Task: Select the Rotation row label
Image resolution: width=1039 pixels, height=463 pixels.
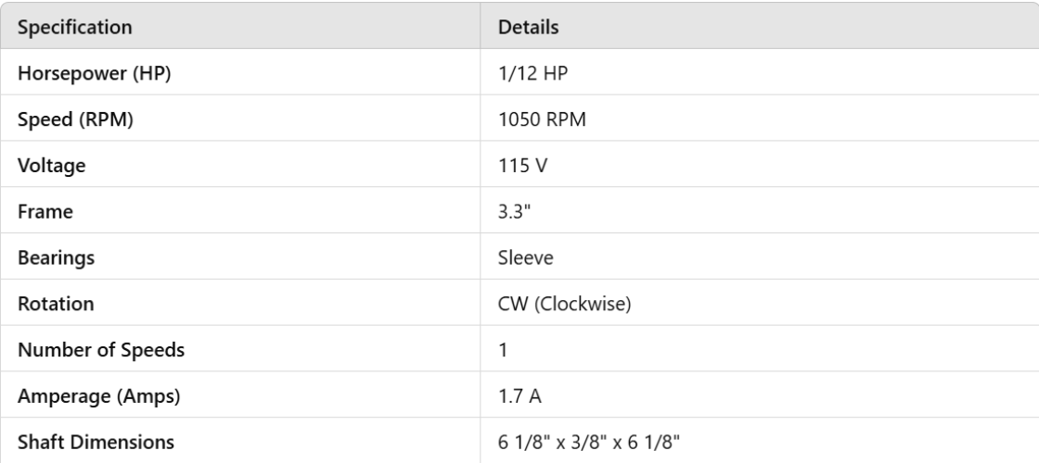Action: click(x=54, y=304)
